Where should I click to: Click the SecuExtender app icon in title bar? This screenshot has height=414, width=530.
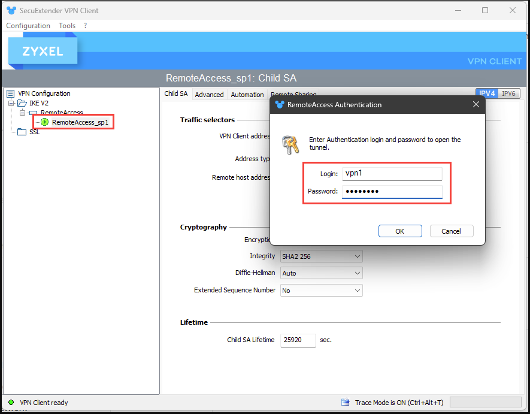pos(11,11)
